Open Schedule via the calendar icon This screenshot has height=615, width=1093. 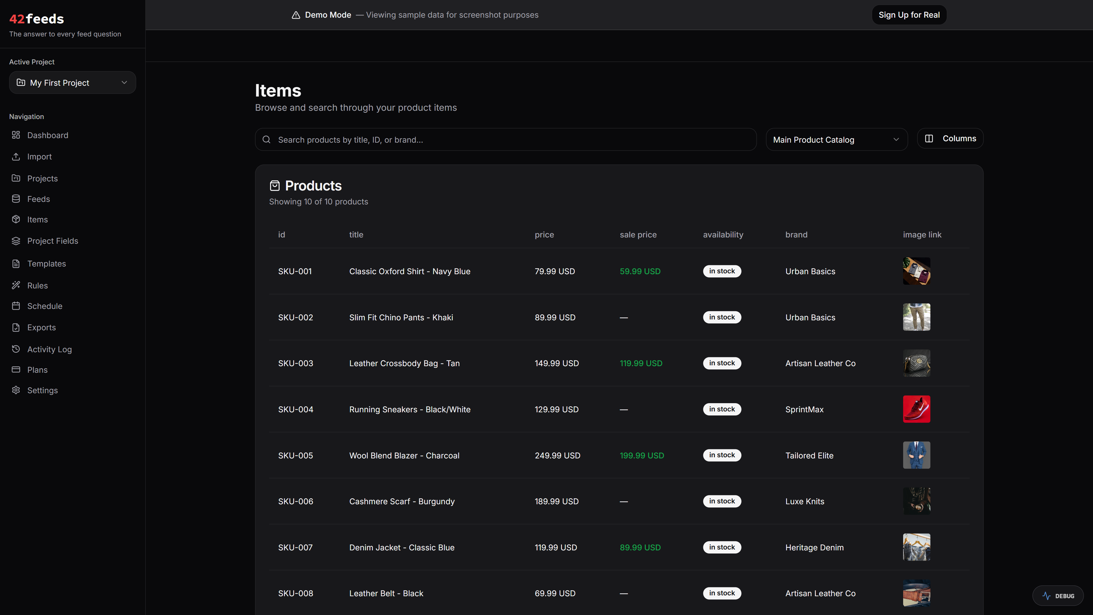pyautogui.click(x=16, y=306)
